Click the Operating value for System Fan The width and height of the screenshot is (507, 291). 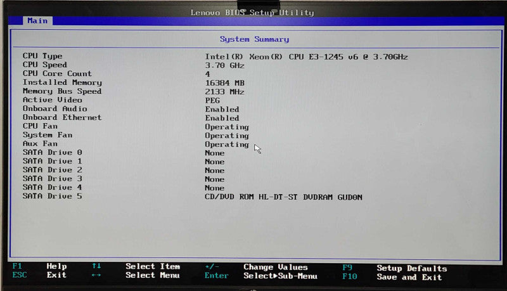pyautogui.click(x=227, y=136)
